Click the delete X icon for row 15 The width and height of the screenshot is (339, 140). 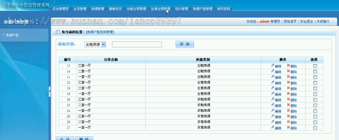coord(289,65)
